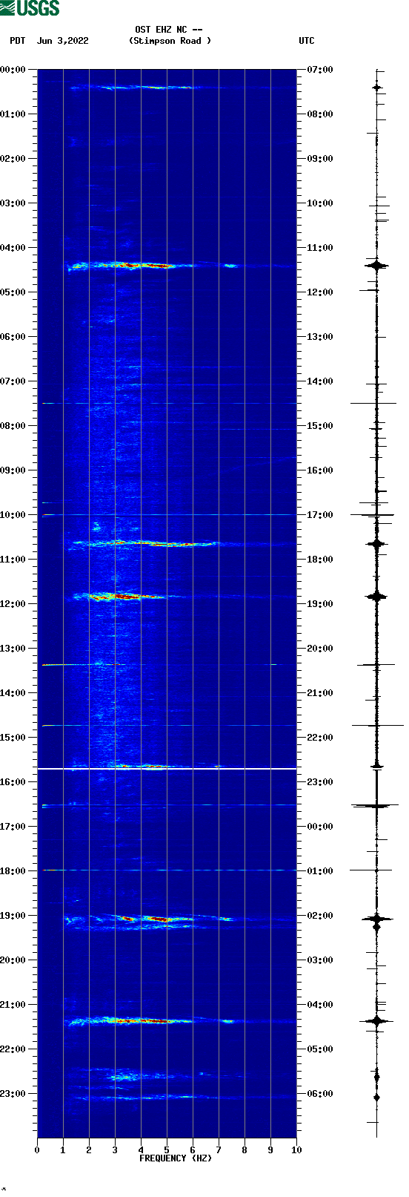
Task: Click the '(Stimpson Road )' label
Action: 170,41
